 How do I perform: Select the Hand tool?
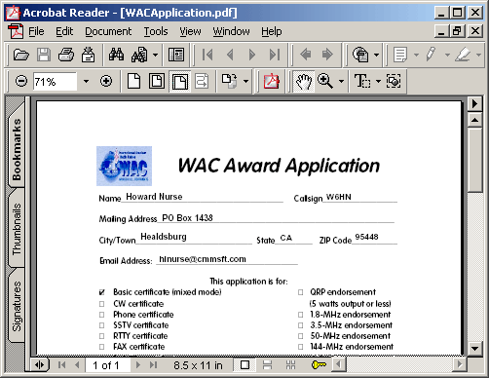304,81
